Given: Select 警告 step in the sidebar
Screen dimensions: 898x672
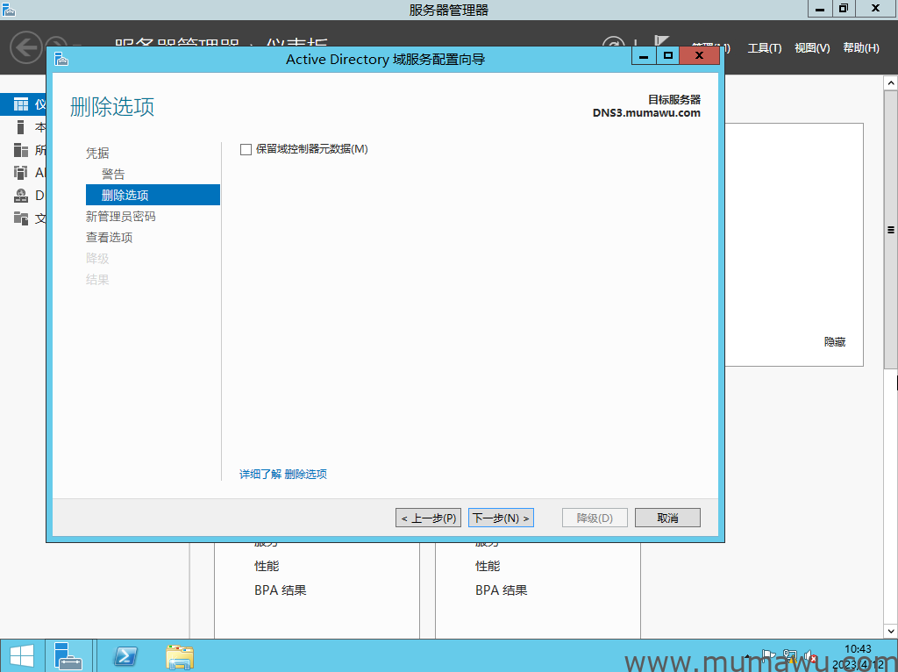Looking at the screenshot, I should point(113,175).
